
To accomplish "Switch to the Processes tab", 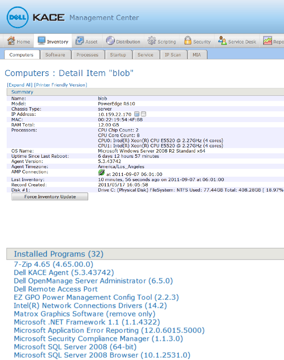I will tap(87, 55).
